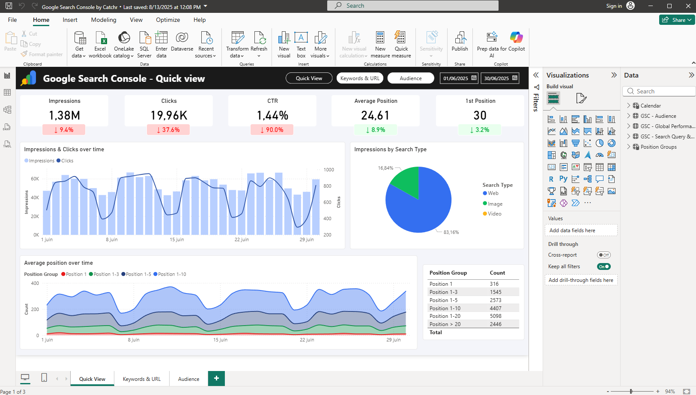Insert a Python visual
Viewport: 696px width, 395px height.
564,179
